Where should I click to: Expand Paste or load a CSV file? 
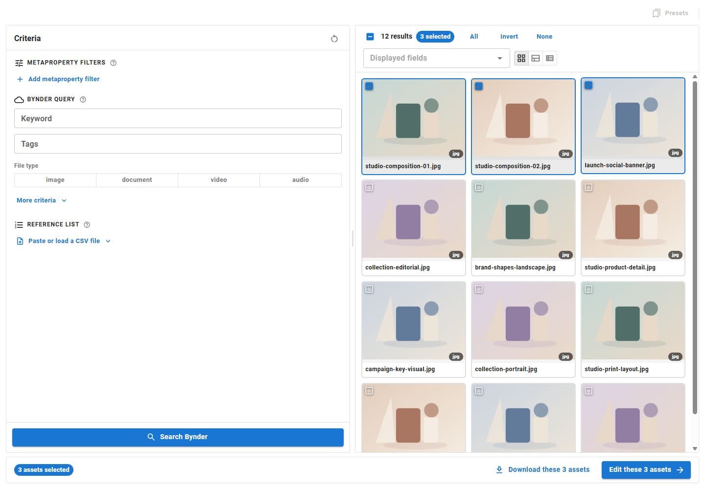tap(64, 241)
